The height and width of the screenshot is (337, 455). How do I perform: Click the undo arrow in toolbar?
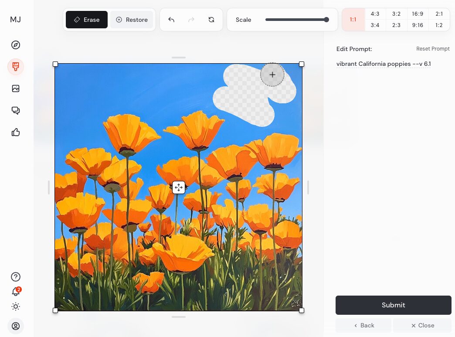[171, 20]
